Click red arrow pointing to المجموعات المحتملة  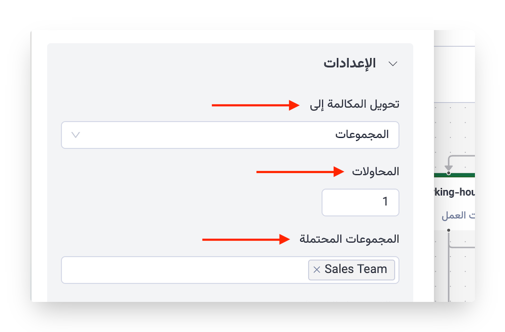245,240
